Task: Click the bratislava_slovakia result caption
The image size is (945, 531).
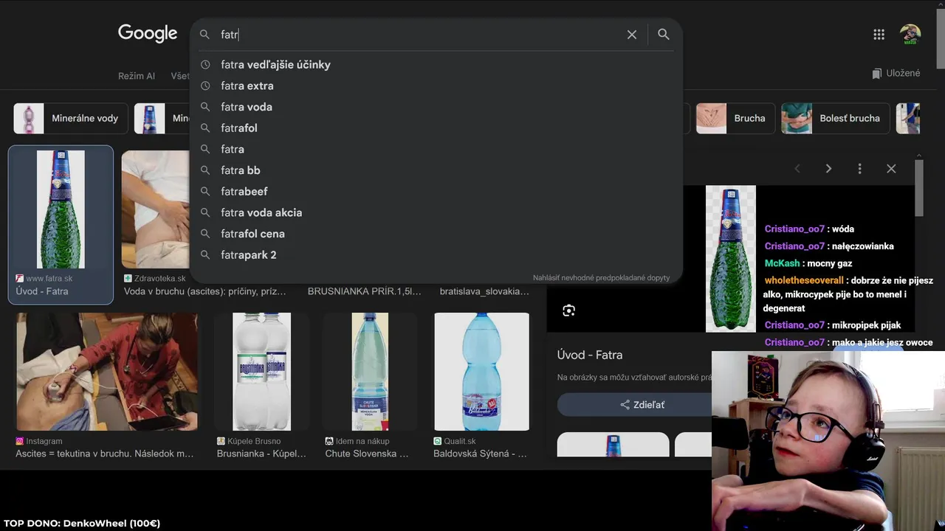Action: pos(484,291)
